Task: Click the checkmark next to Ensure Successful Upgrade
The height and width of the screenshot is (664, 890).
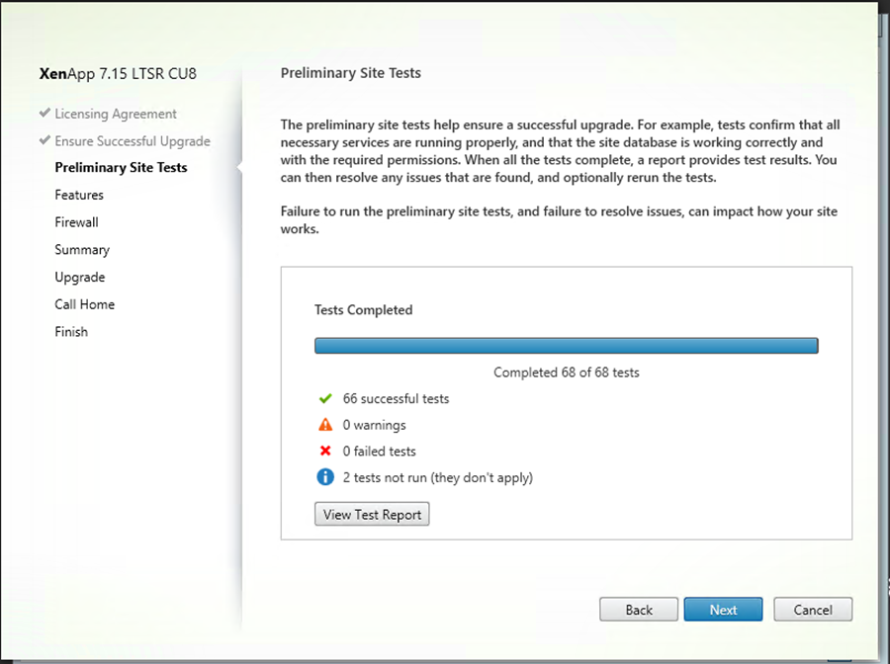Action: tap(44, 140)
